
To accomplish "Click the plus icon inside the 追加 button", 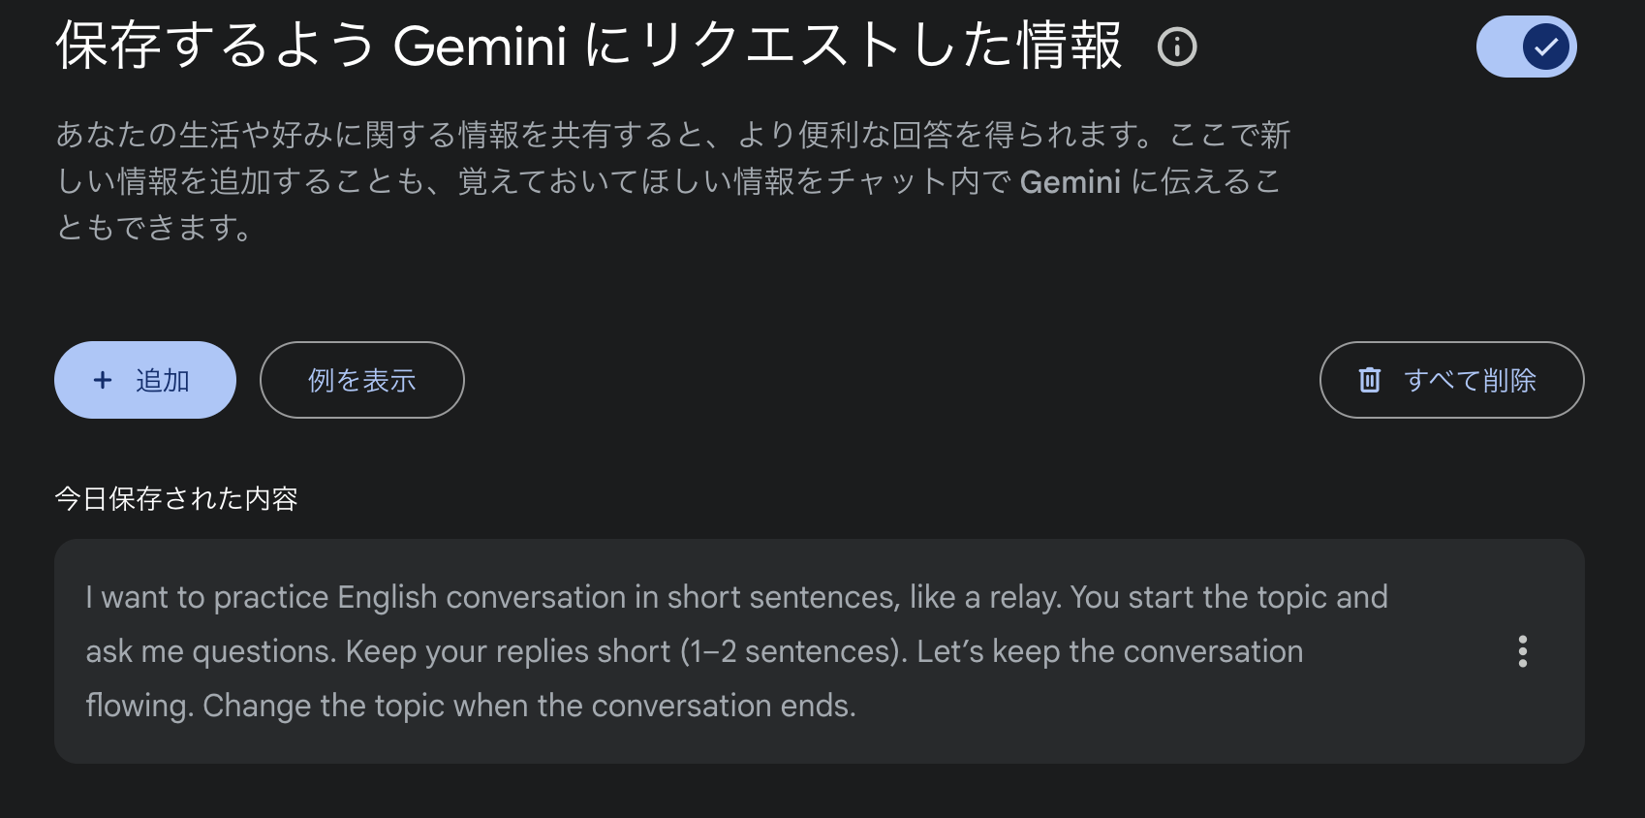I will click(102, 380).
